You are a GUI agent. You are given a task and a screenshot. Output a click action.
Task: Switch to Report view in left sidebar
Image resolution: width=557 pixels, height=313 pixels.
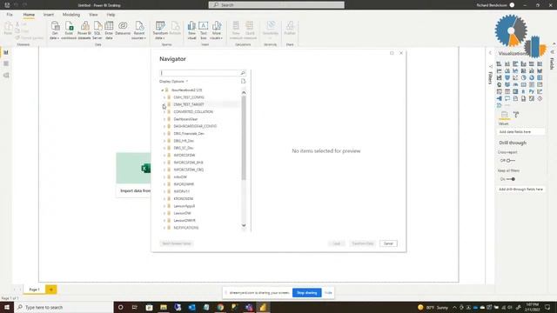(6, 52)
